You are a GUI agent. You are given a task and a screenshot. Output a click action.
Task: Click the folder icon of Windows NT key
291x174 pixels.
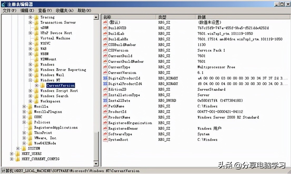pyautogui.click(x=36, y=80)
